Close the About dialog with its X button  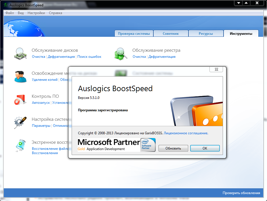[x=216, y=69]
